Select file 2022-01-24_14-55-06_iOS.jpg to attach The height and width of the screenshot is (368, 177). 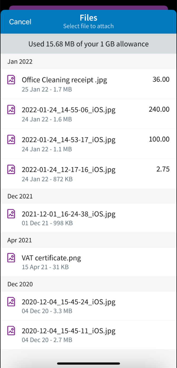(68, 110)
